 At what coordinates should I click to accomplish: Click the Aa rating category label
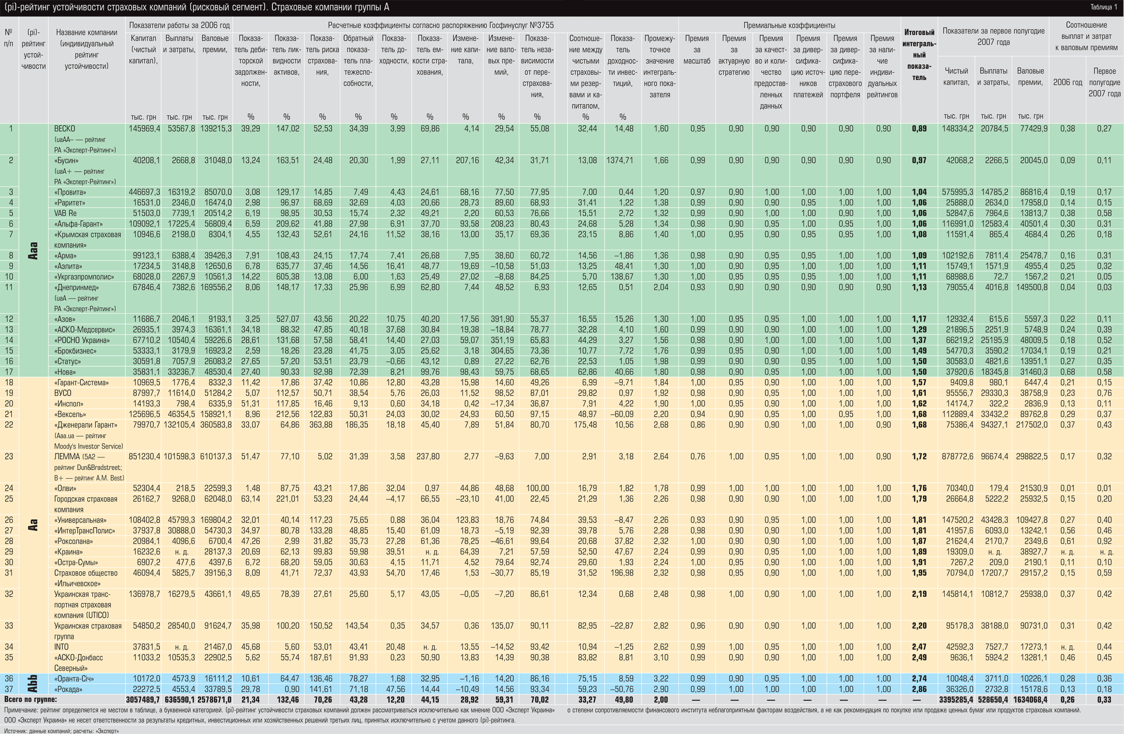[x=33, y=525]
